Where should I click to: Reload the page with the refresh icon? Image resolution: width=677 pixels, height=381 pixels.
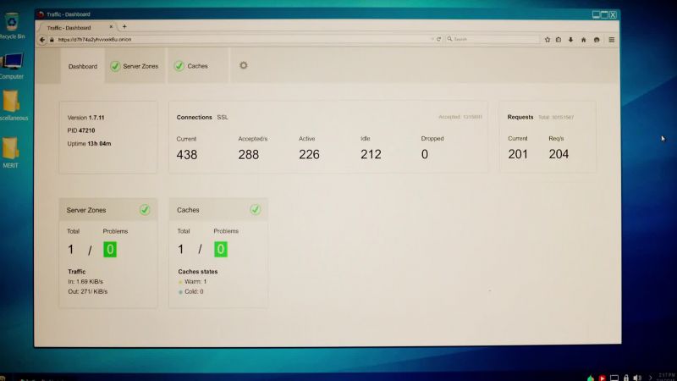pos(438,39)
